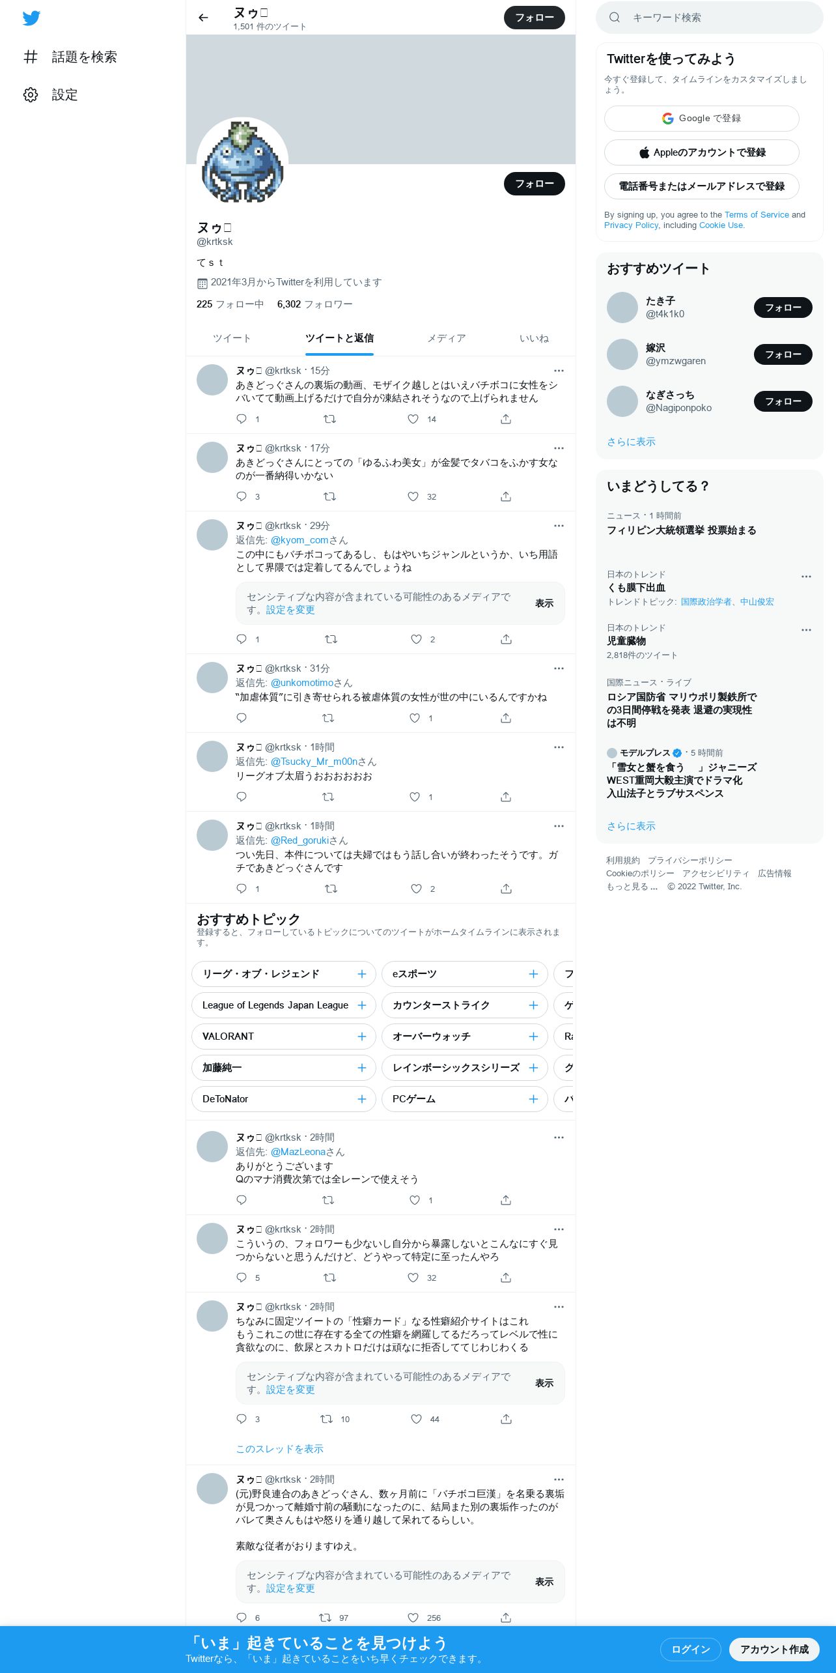This screenshot has width=836, height=1673.
Task: Follow 嫁沢 @ymzwgaren
Action: tap(783, 354)
